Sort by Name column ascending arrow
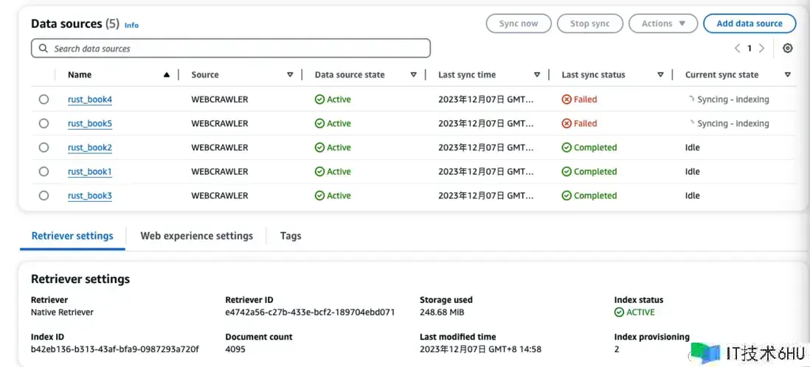The image size is (810, 367). click(166, 75)
